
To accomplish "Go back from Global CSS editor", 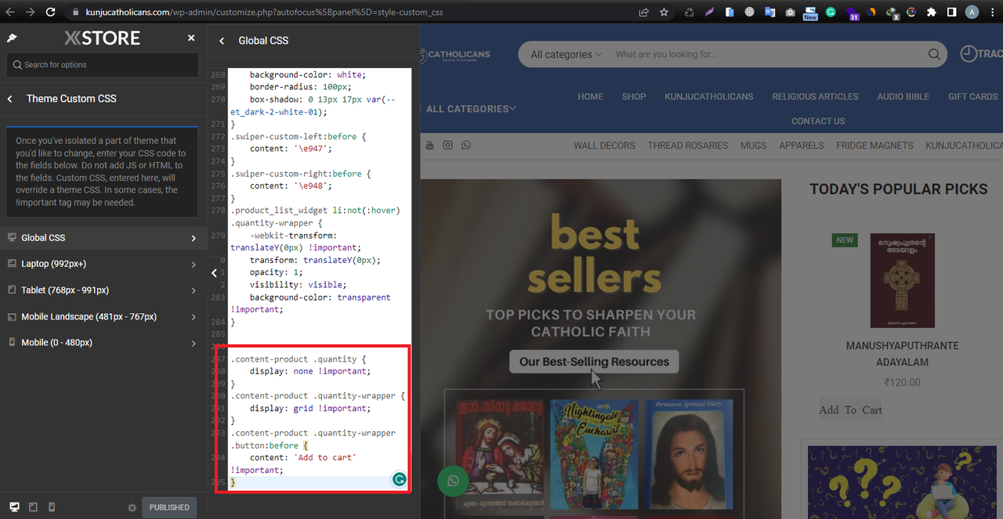I will coord(222,41).
